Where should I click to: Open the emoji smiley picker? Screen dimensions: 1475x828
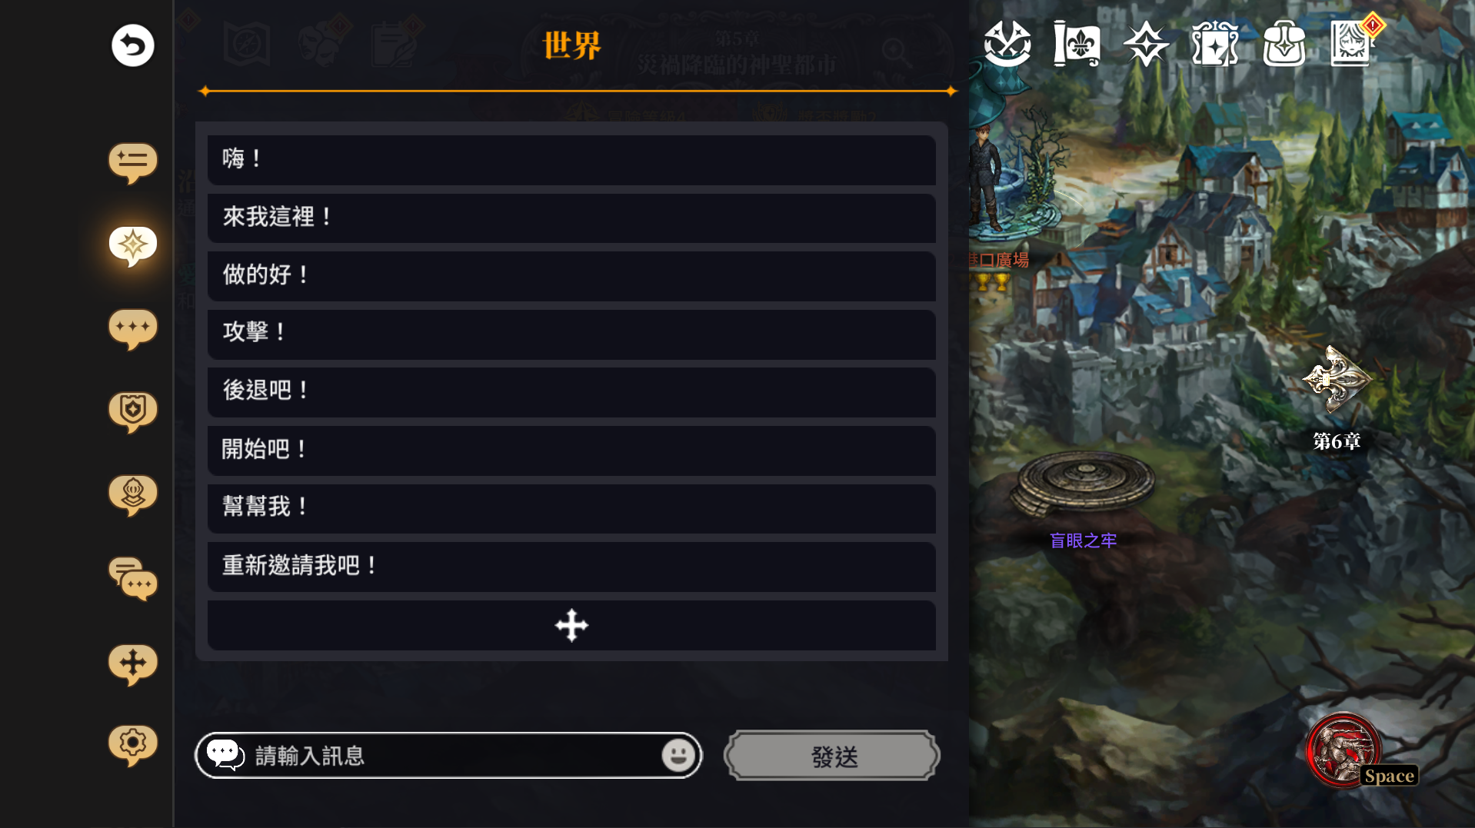[678, 756]
